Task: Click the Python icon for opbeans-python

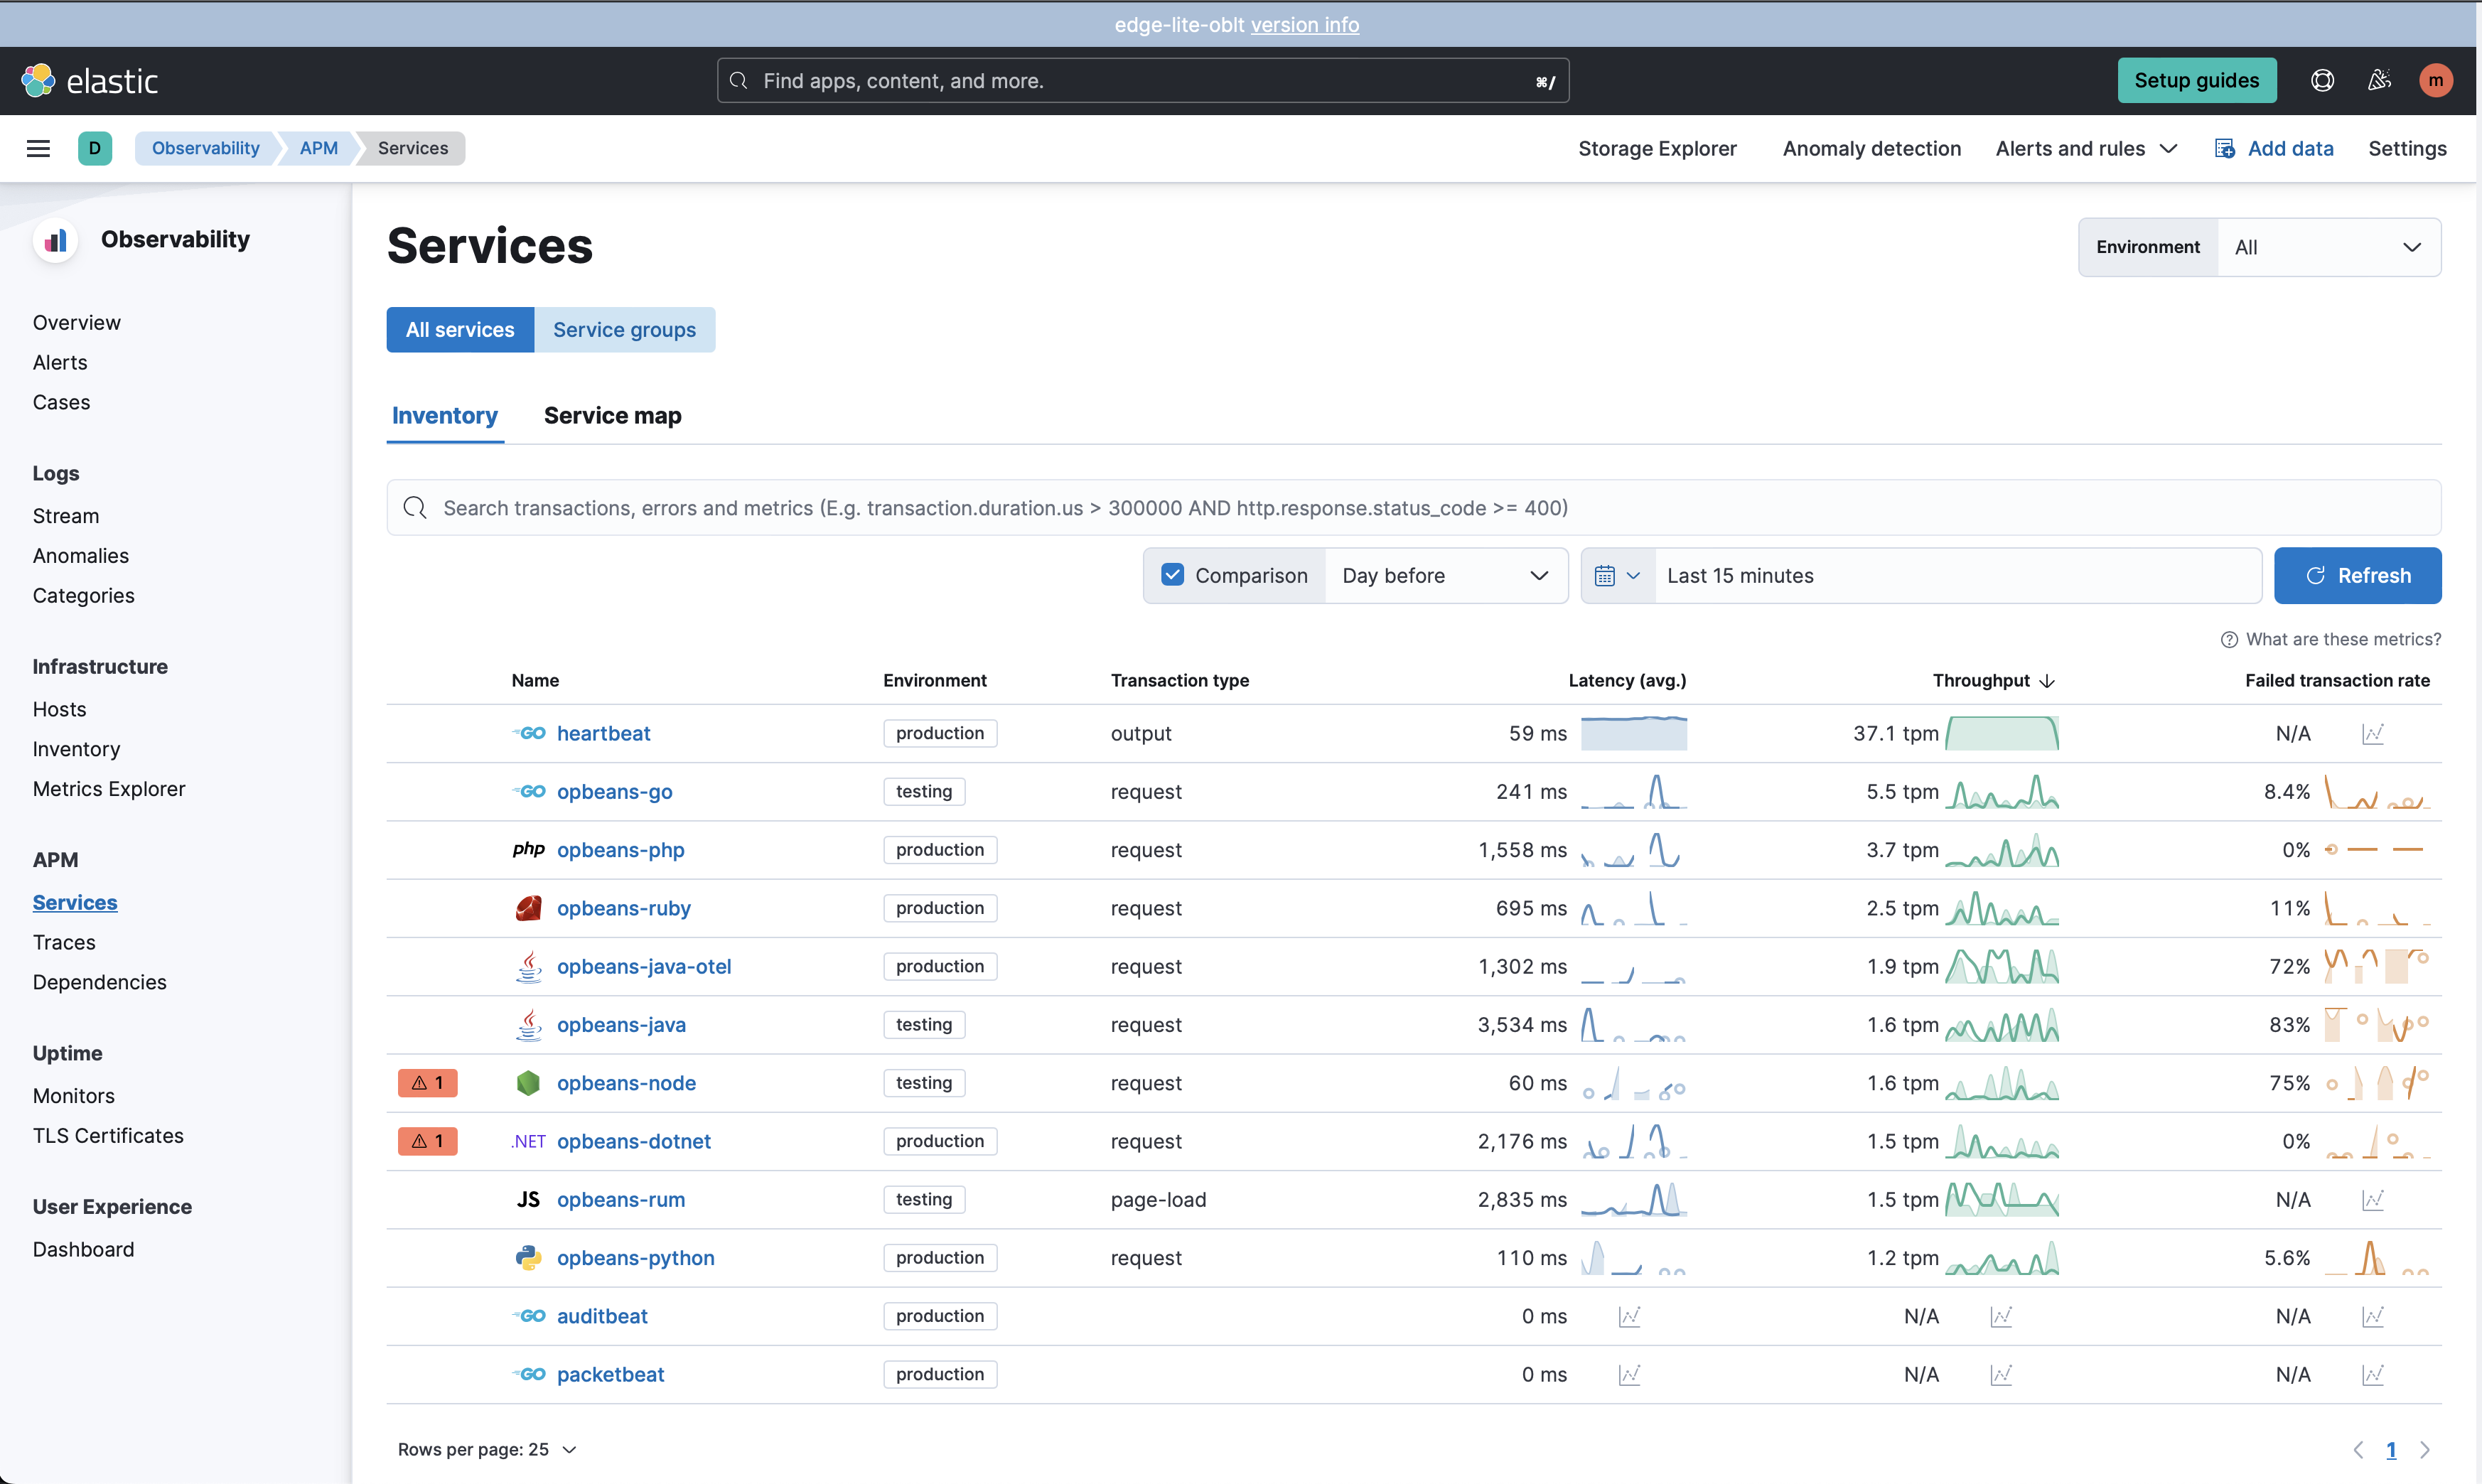Action: click(529, 1257)
